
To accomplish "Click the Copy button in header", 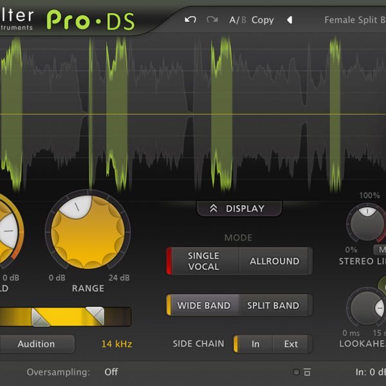I will pos(262,20).
